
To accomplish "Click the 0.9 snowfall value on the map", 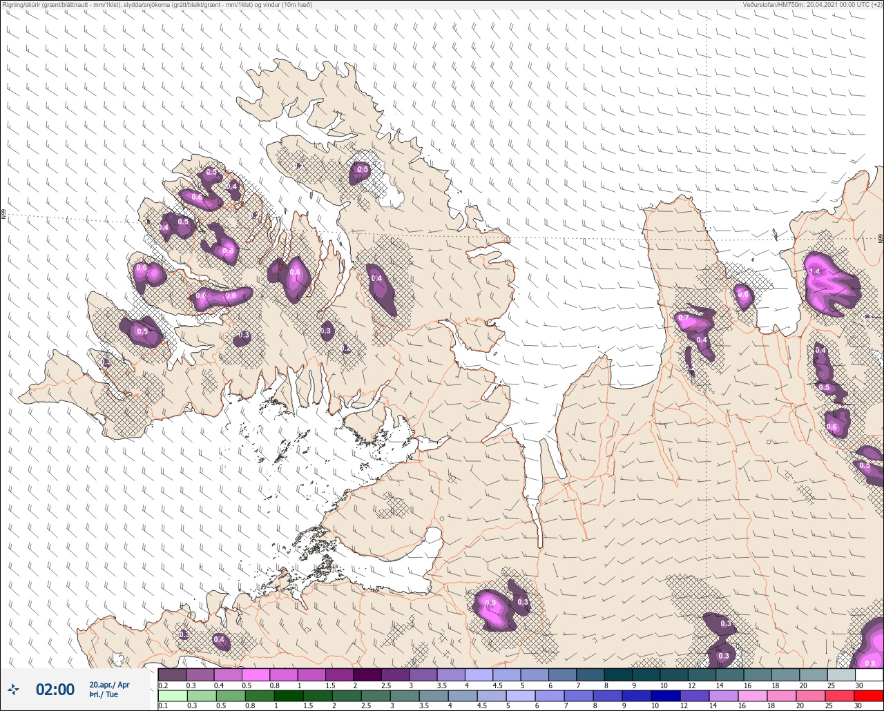I will click(490, 603).
